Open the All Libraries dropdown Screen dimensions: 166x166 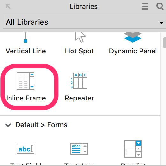pos(84,22)
